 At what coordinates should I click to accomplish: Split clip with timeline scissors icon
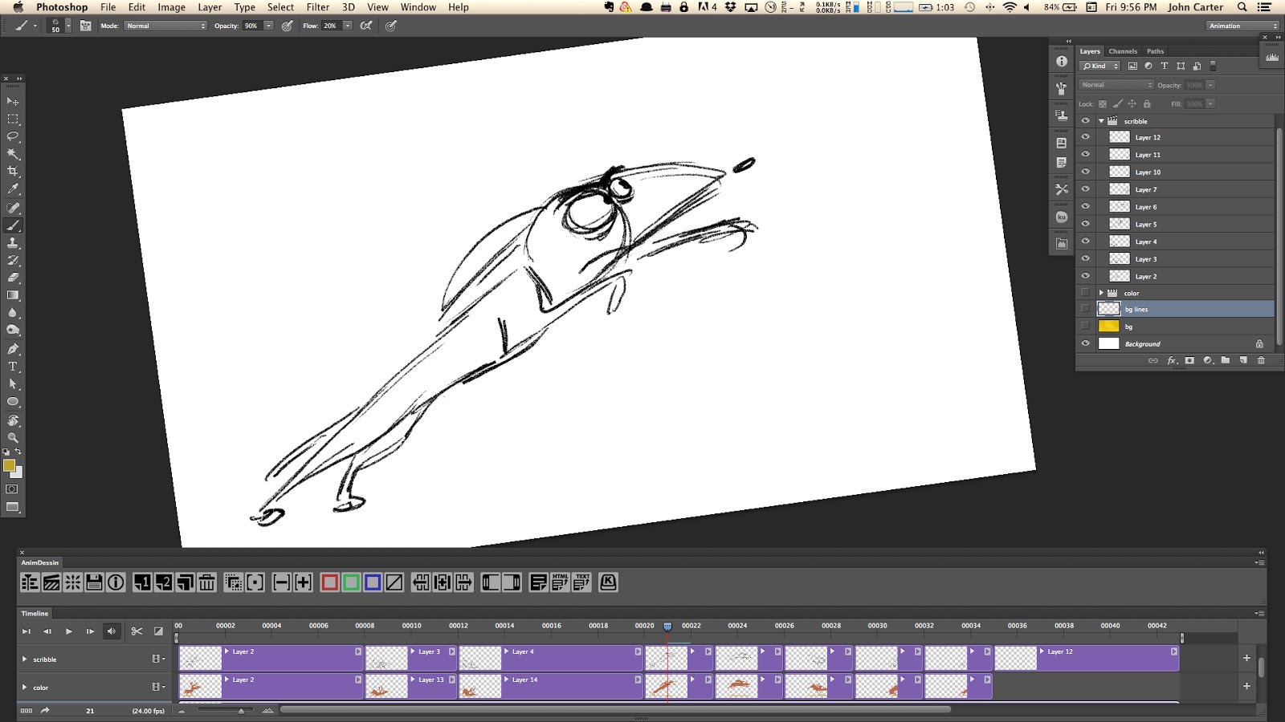[x=137, y=631]
